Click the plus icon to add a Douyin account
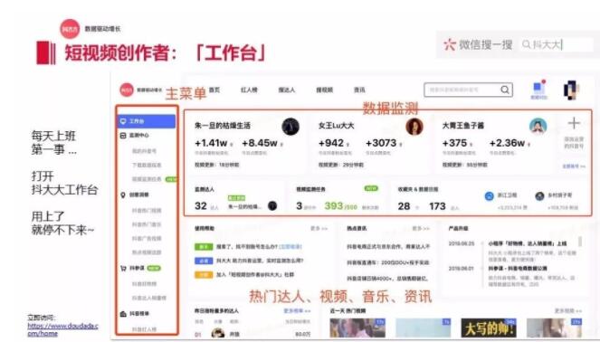The width and height of the screenshot is (600, 342). 574,123
